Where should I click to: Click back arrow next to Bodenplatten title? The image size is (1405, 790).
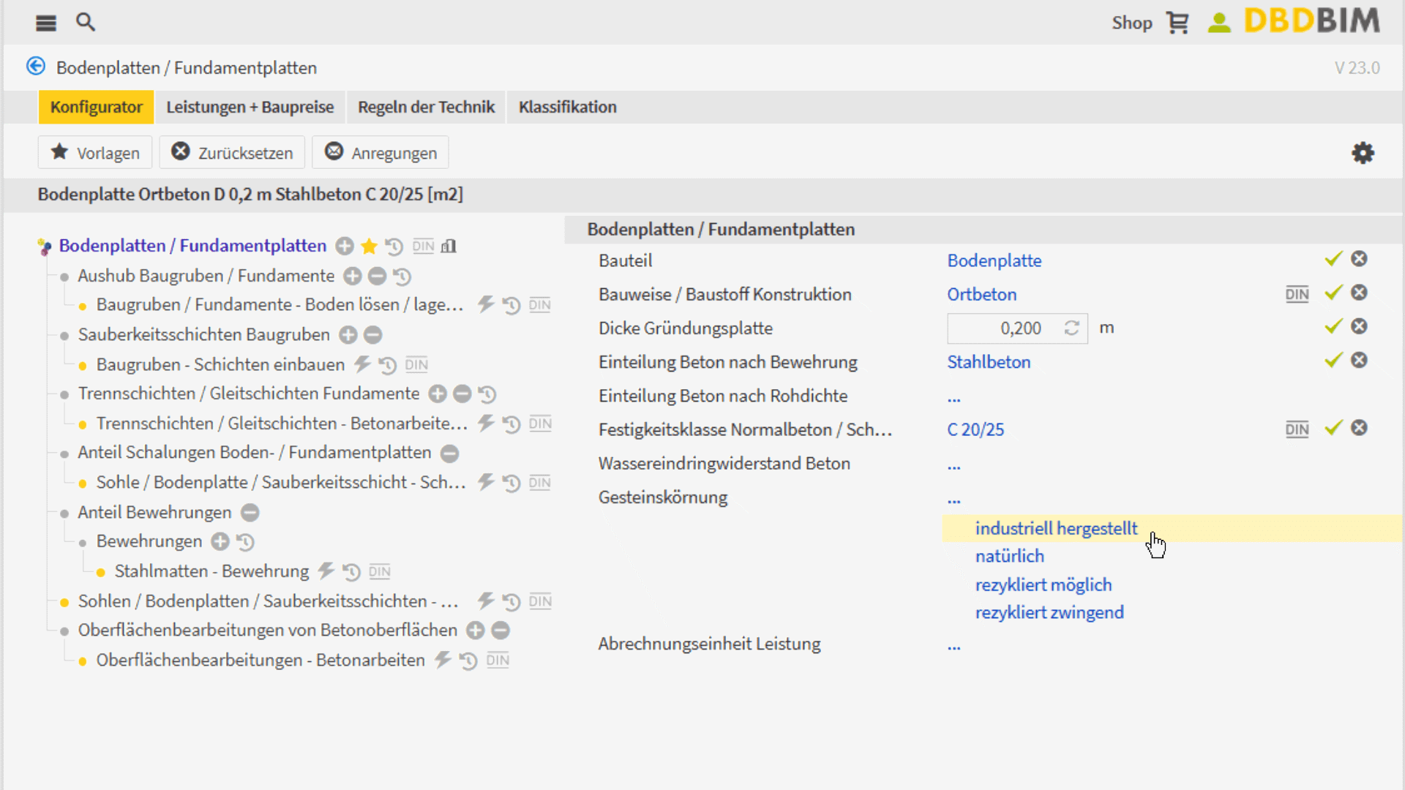tap(36, 67)
